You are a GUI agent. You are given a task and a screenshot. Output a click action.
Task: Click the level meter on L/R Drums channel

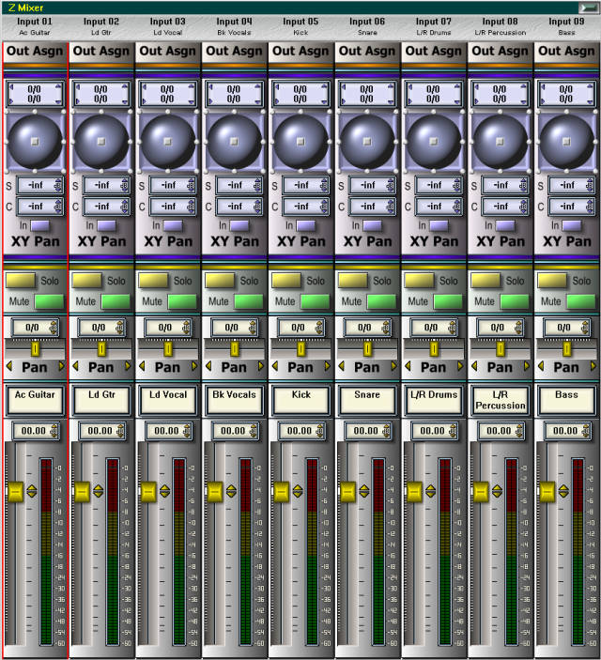click(445, 554)
